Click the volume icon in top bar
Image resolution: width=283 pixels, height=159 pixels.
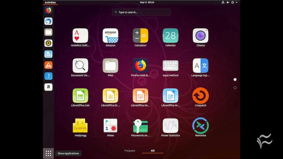pos(228,2)
